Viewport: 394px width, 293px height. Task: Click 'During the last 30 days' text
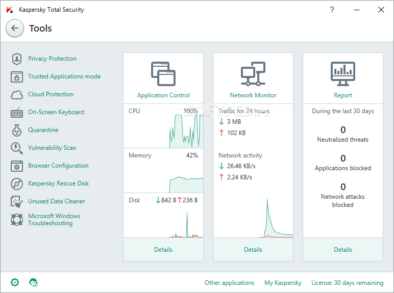click(343, 111)
